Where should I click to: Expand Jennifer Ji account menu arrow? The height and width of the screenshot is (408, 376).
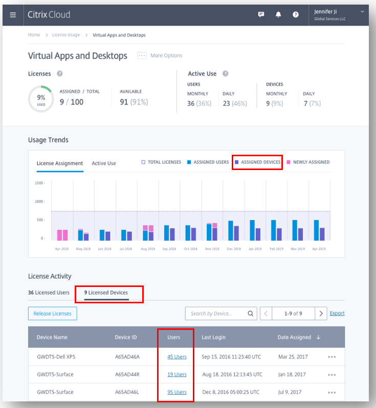[x=362, y=11]
